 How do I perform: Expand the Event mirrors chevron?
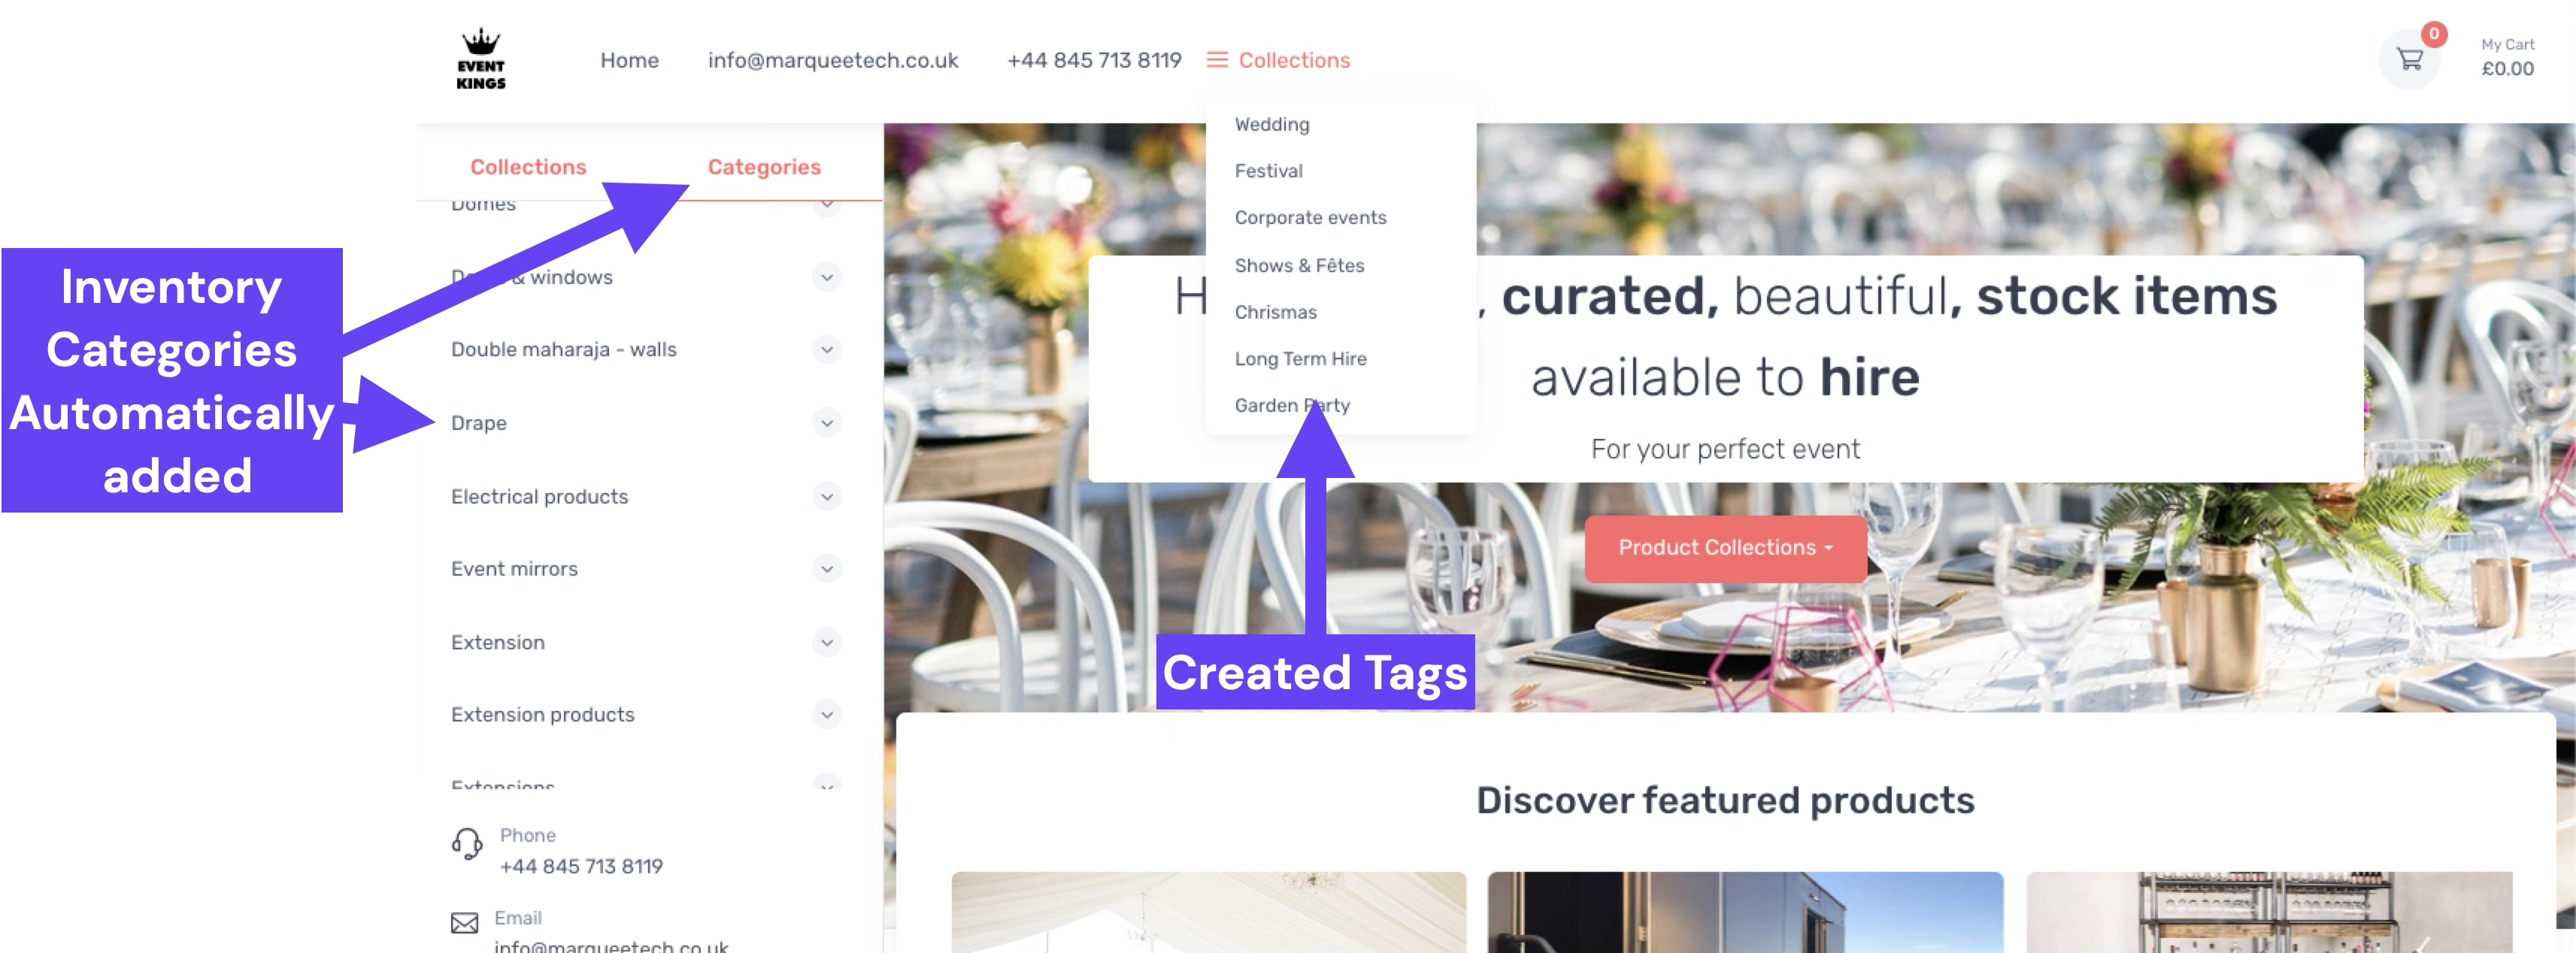[x=827, y=569]
